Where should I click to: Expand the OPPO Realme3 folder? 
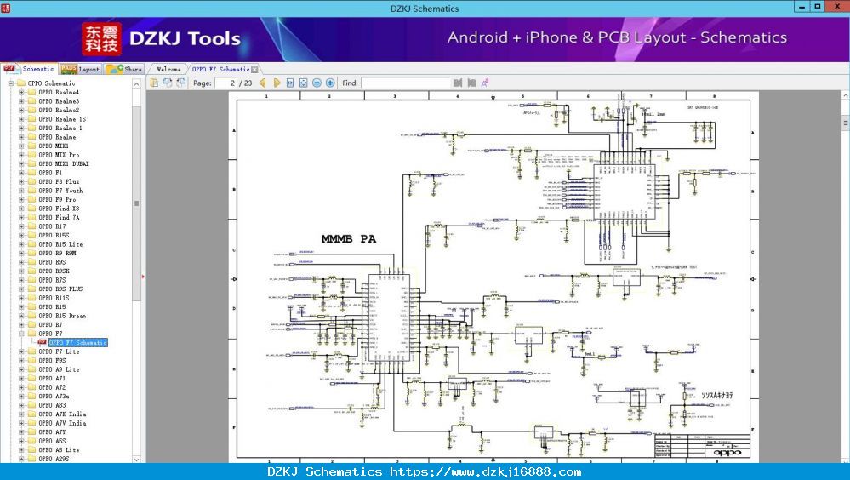point(21,101)
